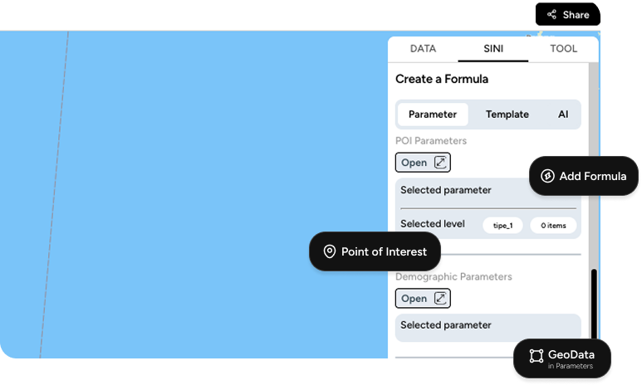Switch to the Template segment option
Viewport: 642px width, 385px height.
tap(507, 115)
